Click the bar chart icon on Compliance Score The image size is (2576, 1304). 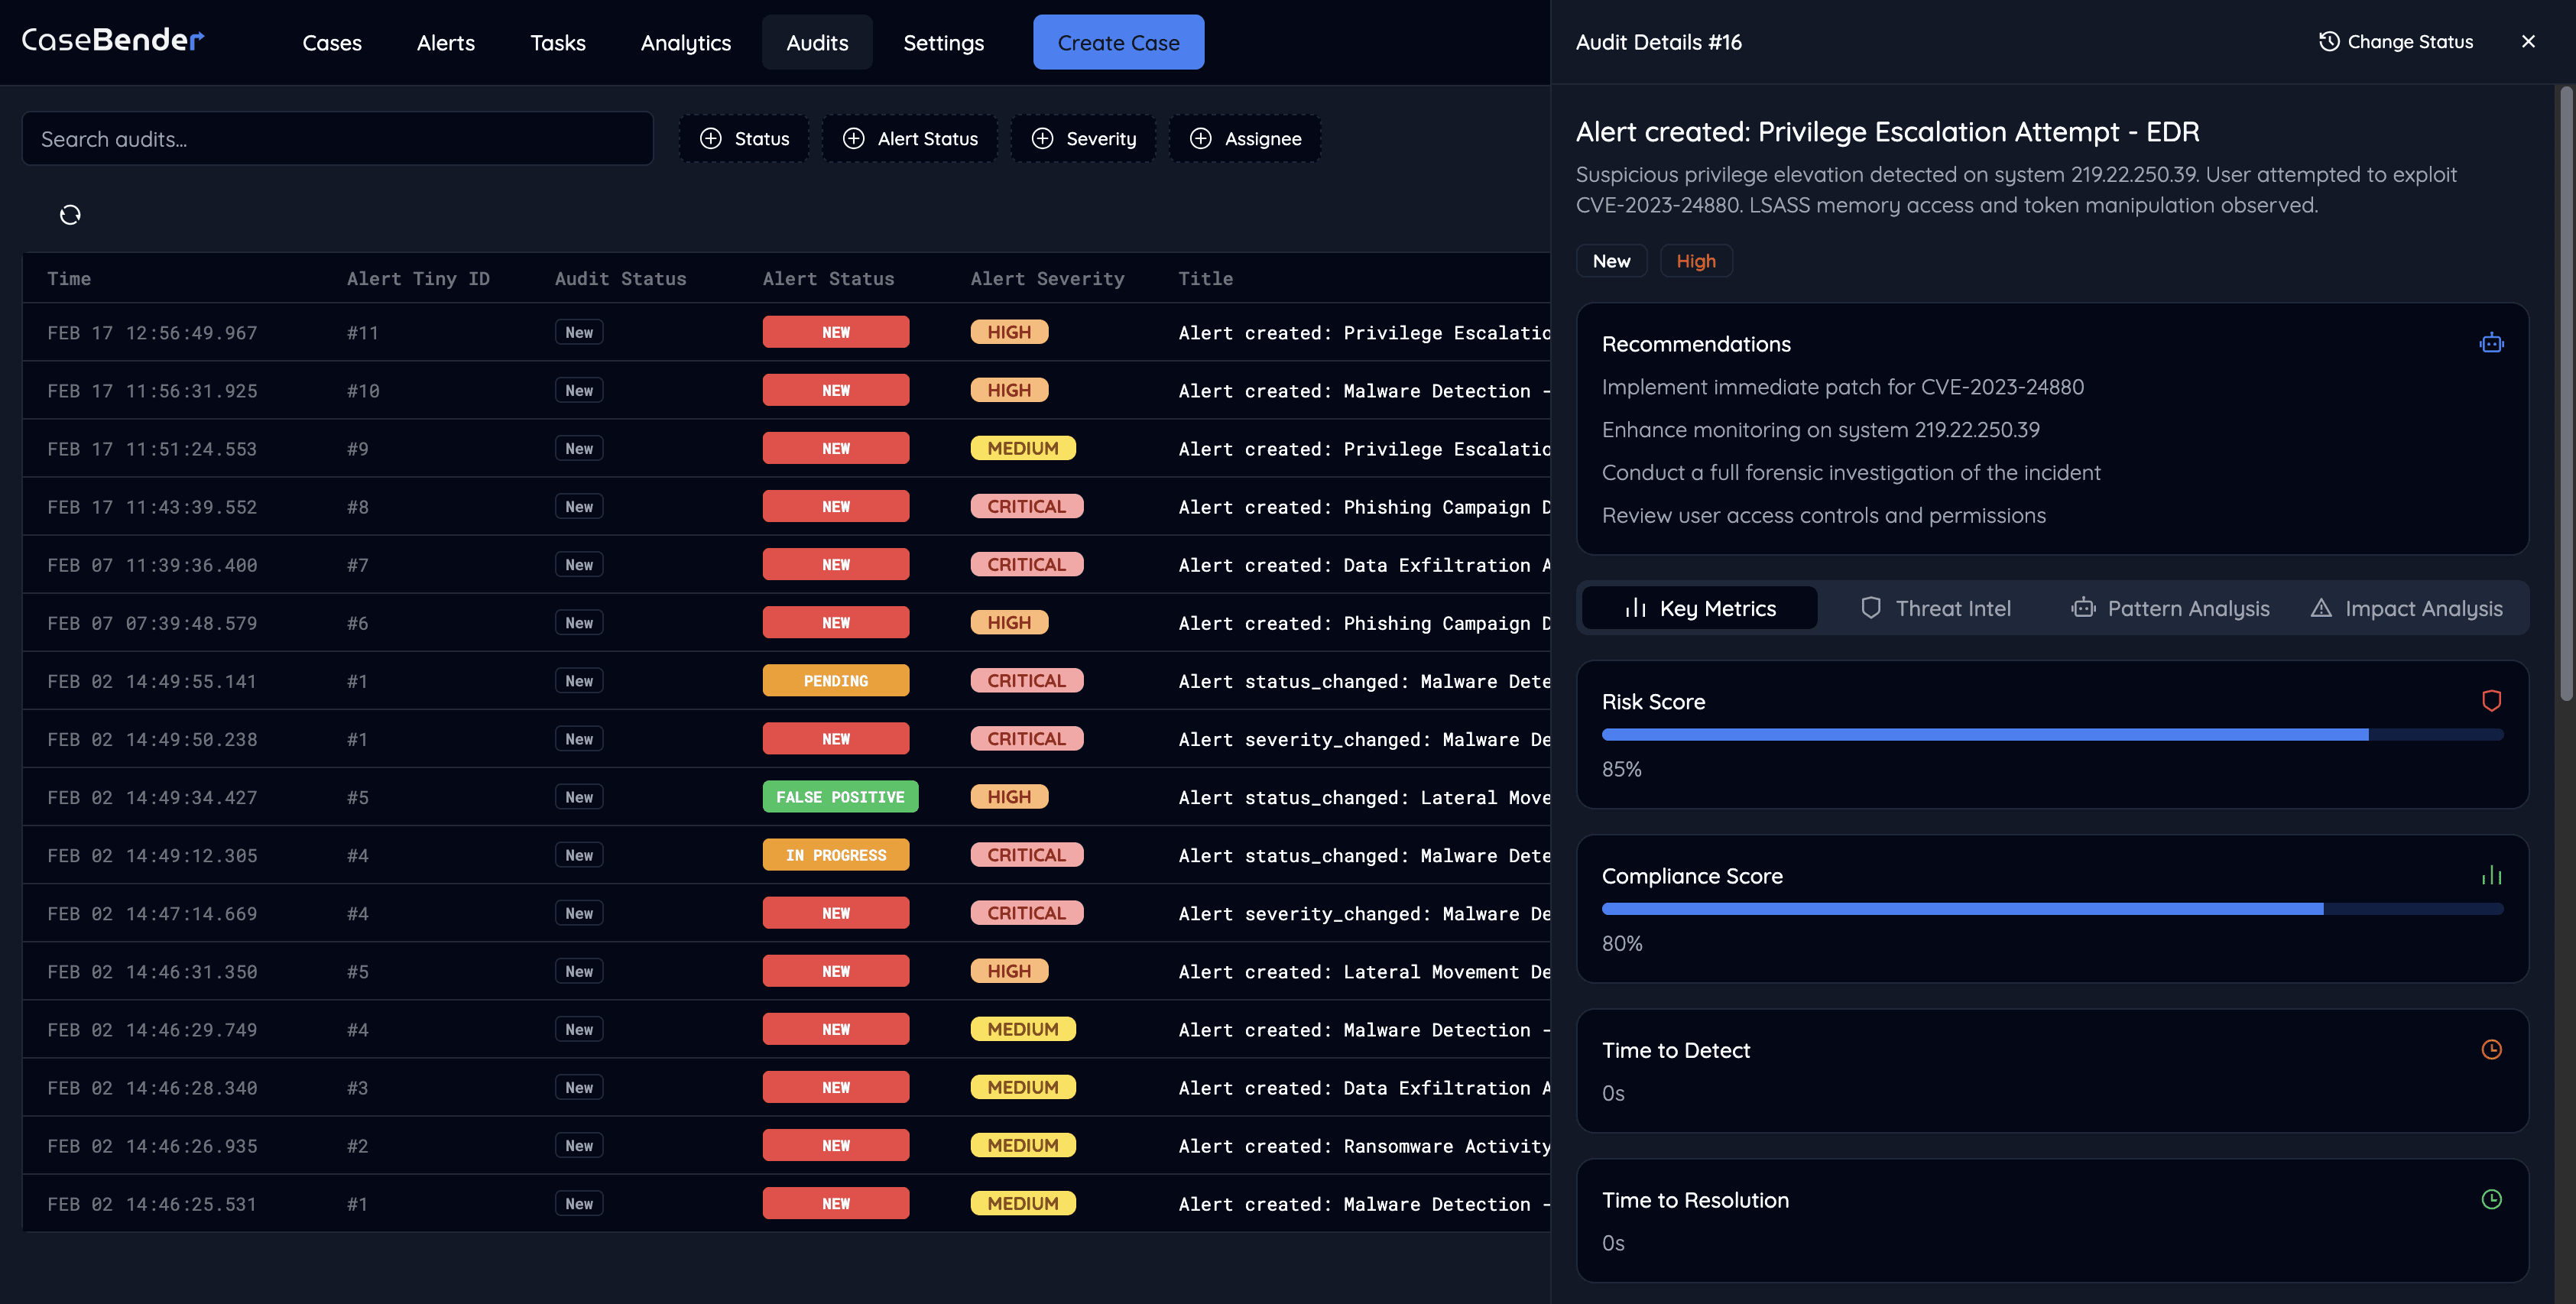click(2491, 876)
